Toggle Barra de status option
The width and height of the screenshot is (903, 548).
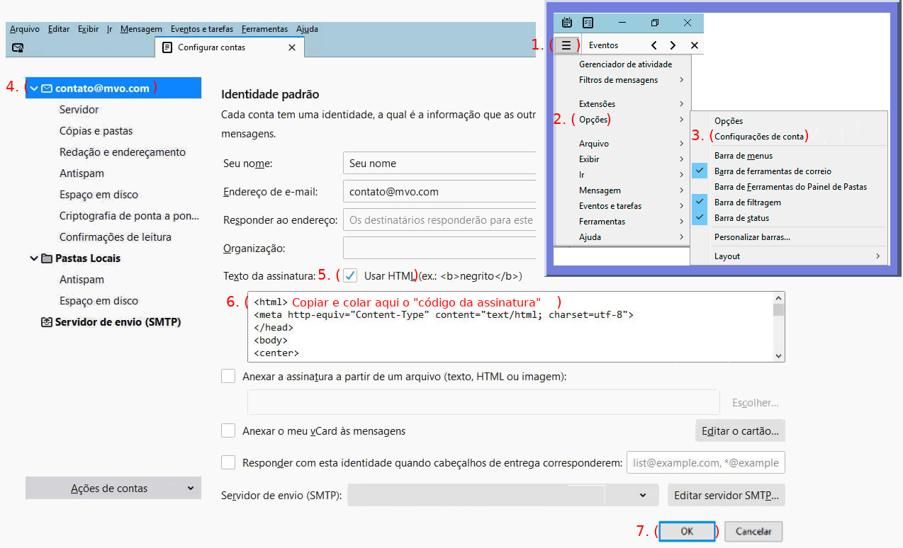click(788, 218)
